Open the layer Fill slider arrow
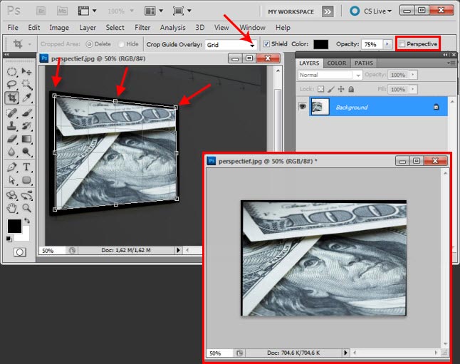Viewport: 460px width, 364px height. click(x=413, y=89)
